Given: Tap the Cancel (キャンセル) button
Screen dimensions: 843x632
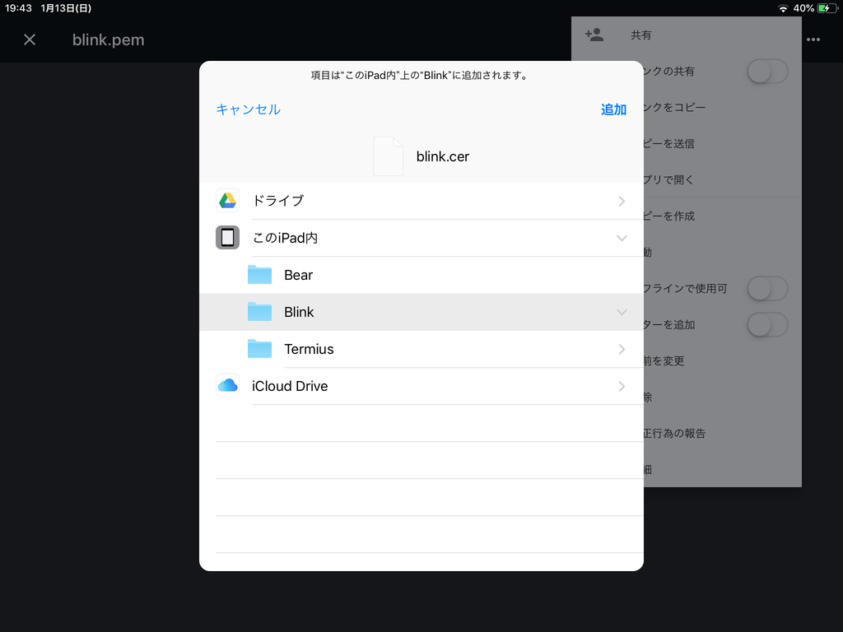Looking at the screenshot, I should click(248, 109).
